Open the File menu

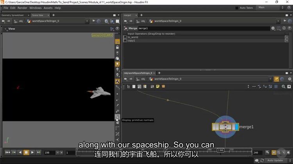(6, 8)
